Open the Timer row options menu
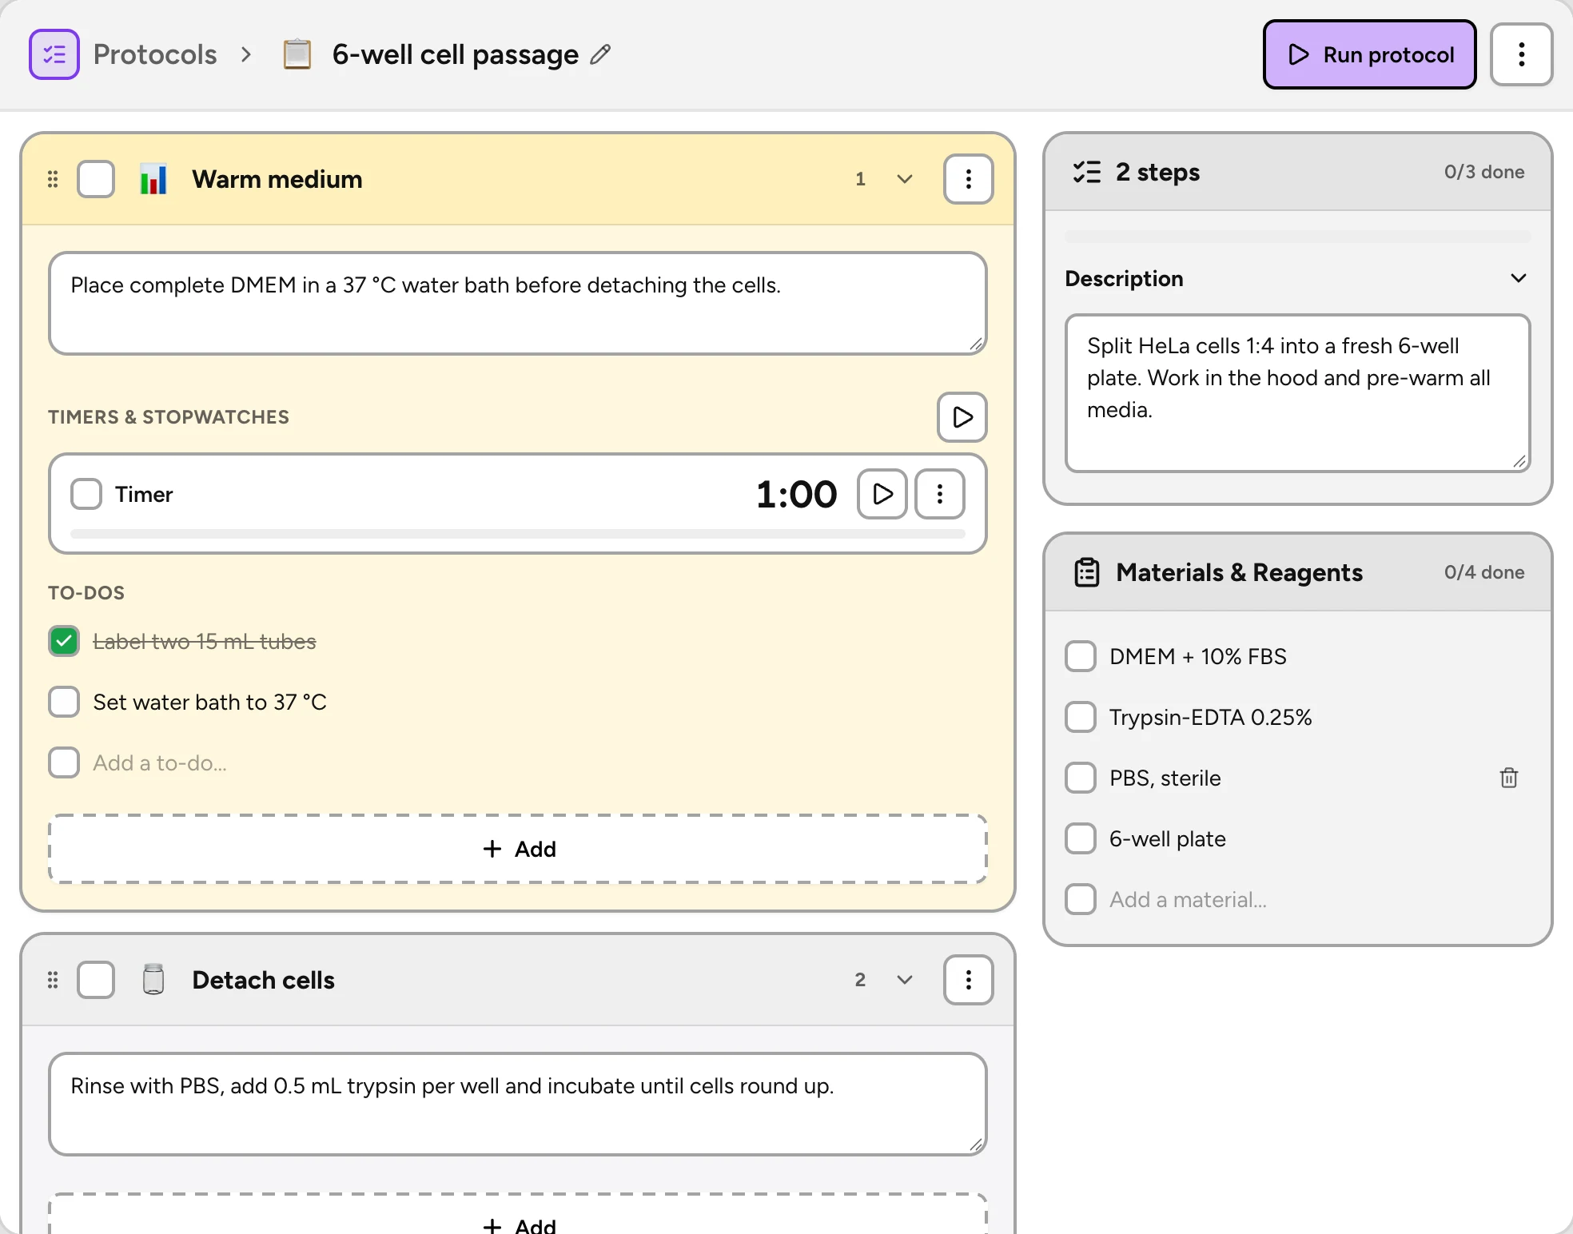This screenshot has height=1234, width=1573. coord(940,494)
